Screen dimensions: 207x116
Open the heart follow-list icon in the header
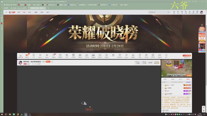(x=178, y=12)
